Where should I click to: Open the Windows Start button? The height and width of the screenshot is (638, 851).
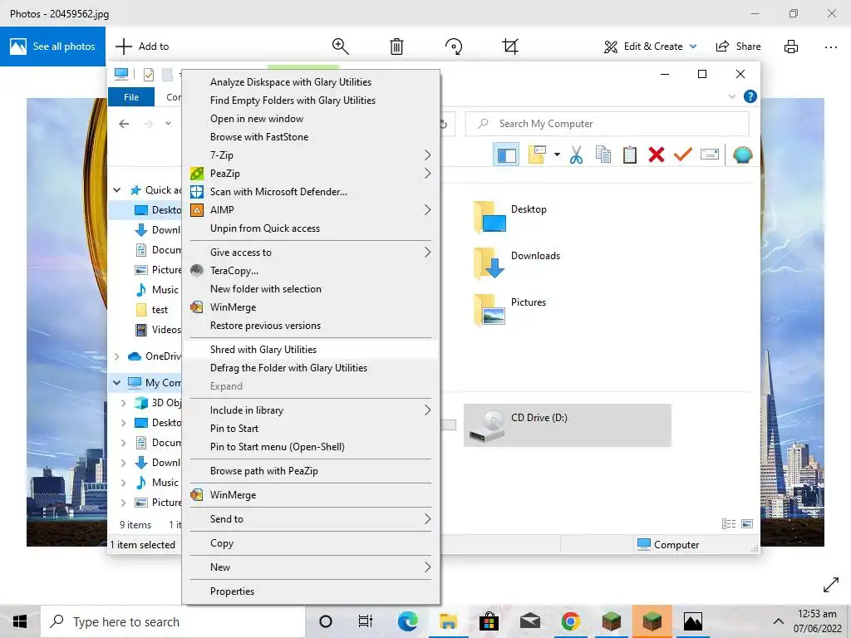coord(20,621)
